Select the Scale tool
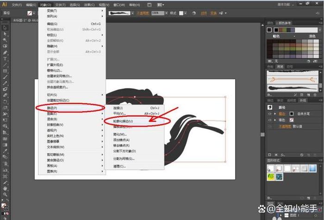 click(5, 108)
